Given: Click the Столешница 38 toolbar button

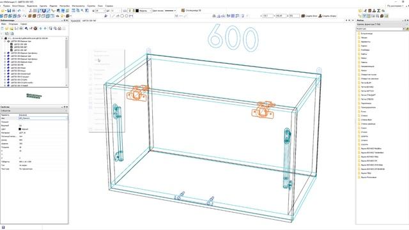Looking at the screenshot, I should [x=191, y=11].
